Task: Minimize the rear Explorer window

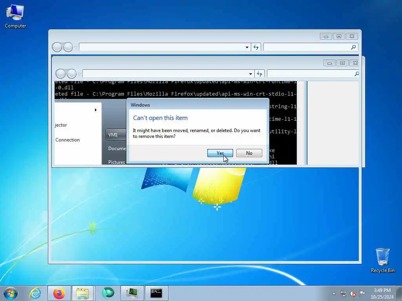Action: click(x=326, y=36)
